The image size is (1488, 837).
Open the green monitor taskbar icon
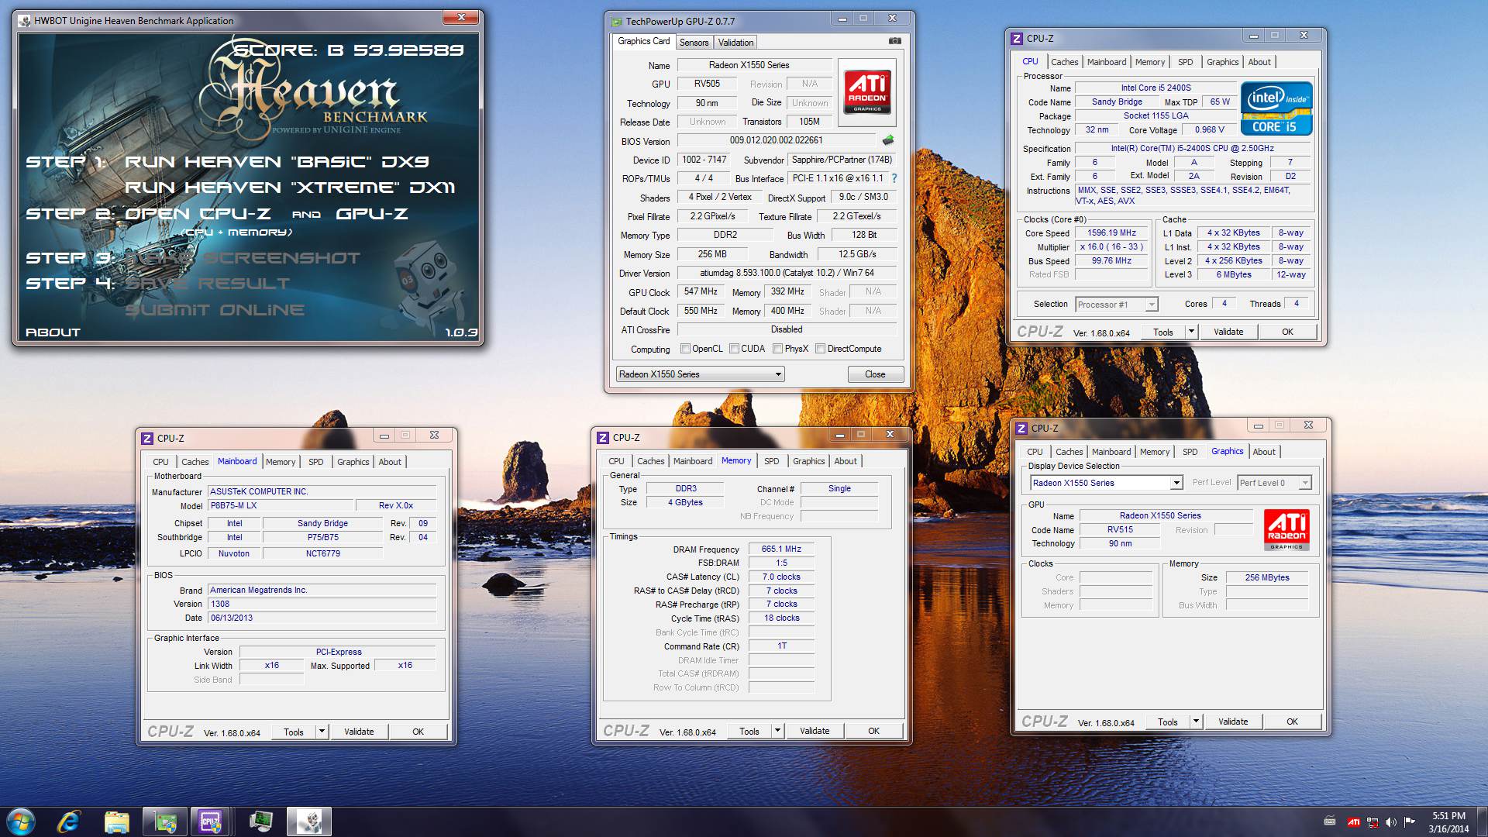click(x=261, y=821)
